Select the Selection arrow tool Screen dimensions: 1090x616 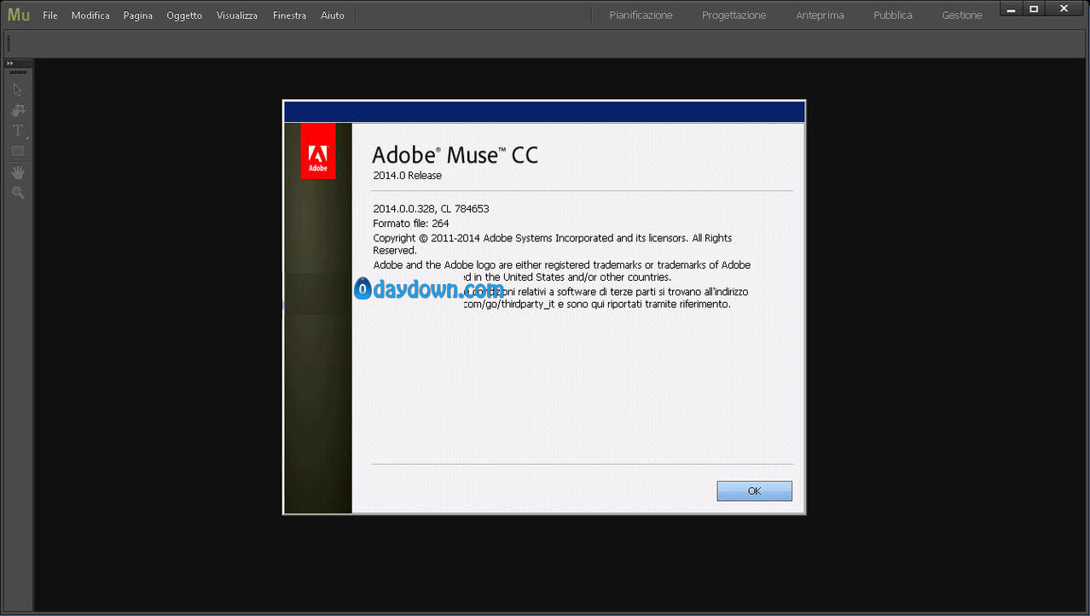pos(17,90)
